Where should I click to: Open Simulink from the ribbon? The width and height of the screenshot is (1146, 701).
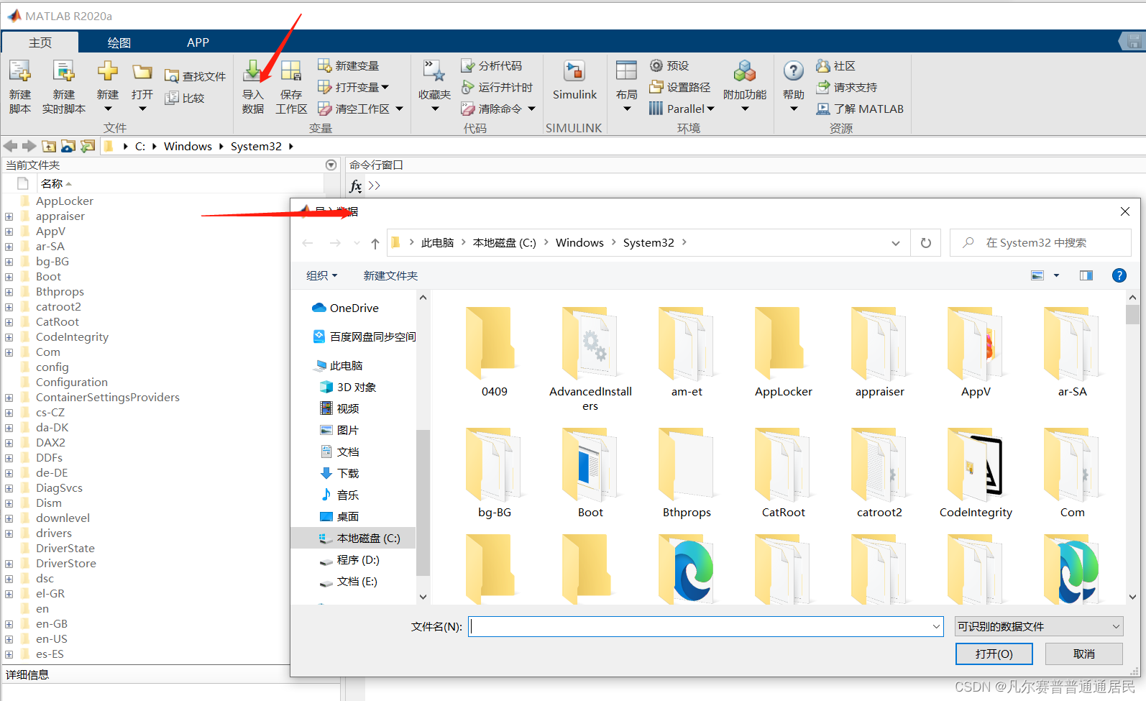[x=574, y=79]
